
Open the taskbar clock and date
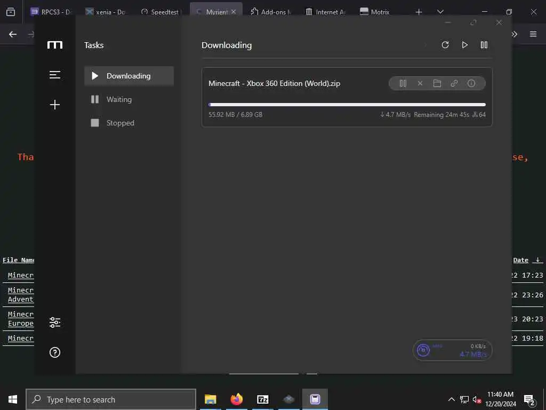tap(501, 399)
